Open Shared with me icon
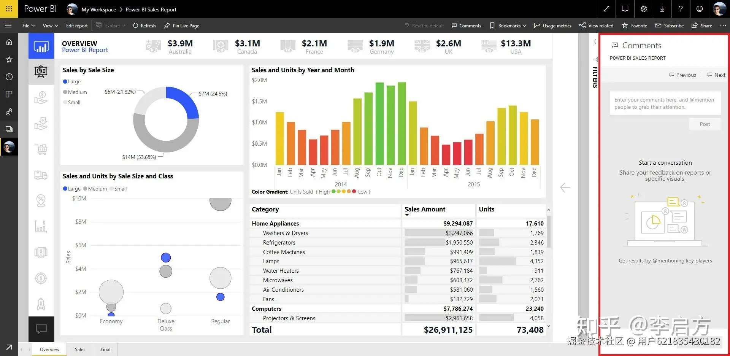The height and width of the screenshot is (356, 730). pyautogui.click(x=9, y=111)
